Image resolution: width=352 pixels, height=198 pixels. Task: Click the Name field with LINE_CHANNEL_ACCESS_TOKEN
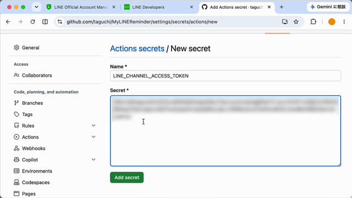click(x=226, y=76)
